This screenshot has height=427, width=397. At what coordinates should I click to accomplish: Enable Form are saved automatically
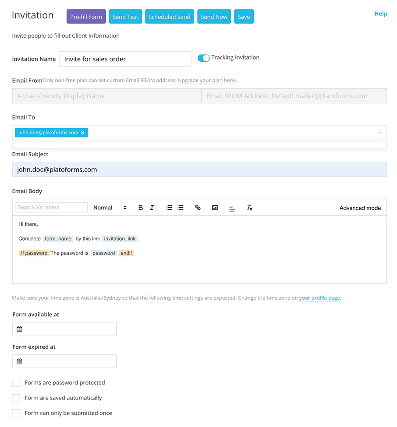pyautogui.click(x=16, y=398)
